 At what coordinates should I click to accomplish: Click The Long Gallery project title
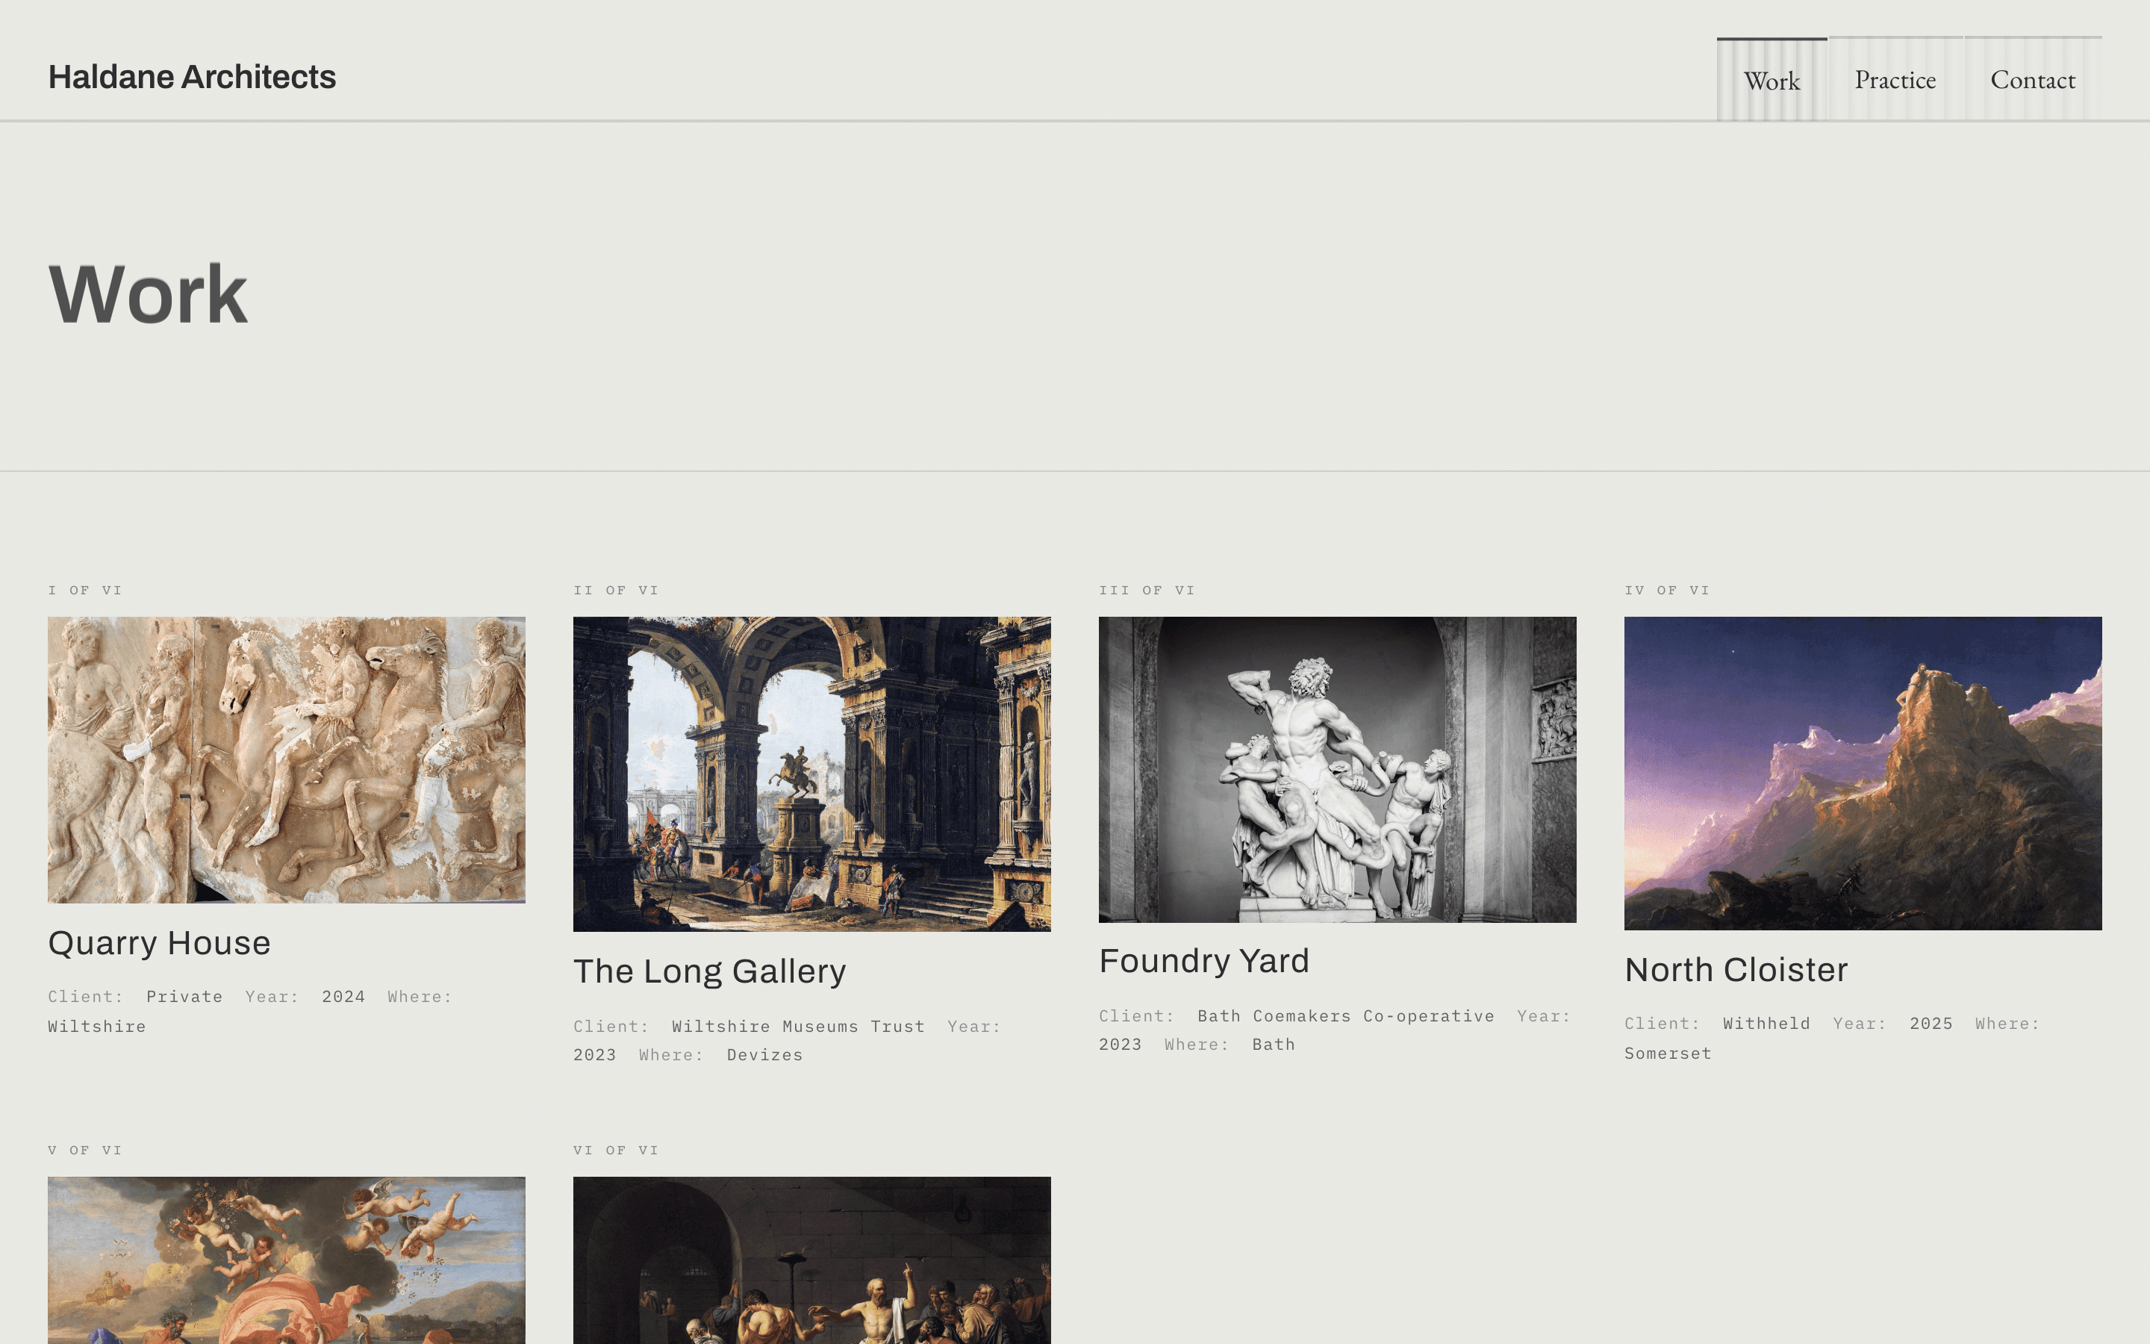click(709, 971)
